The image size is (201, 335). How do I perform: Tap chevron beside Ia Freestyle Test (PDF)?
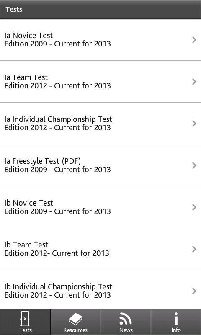click(x=194, y=165)
